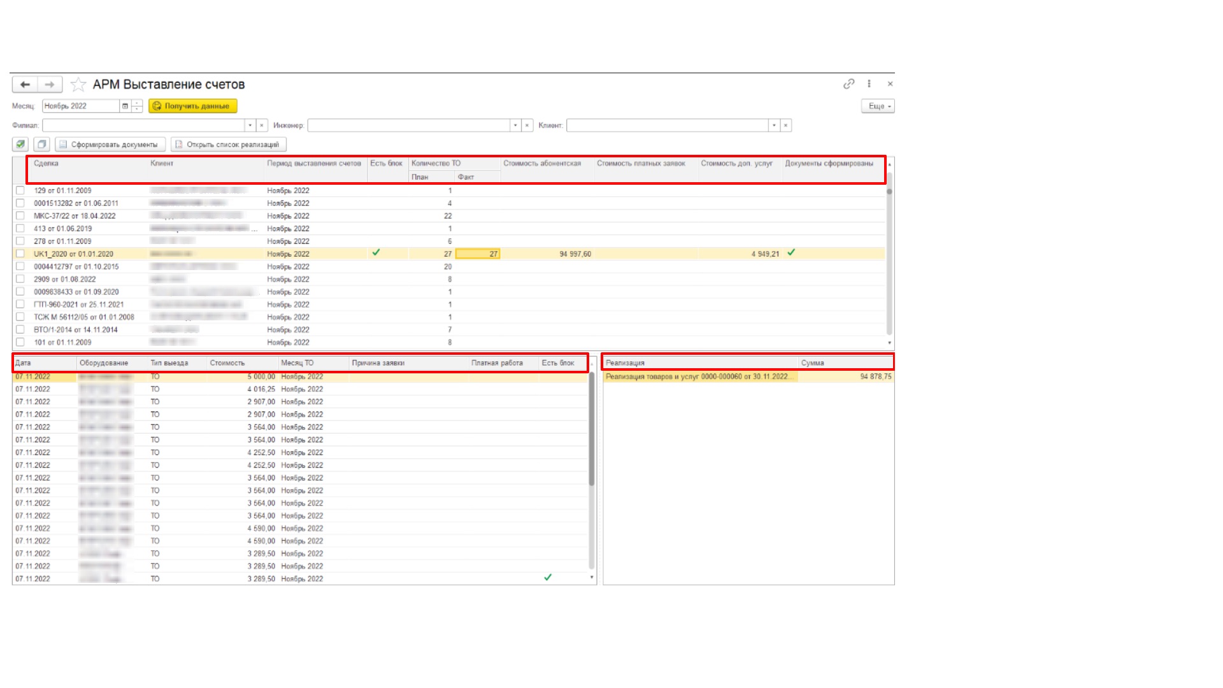The image size is (1223, 688).
Task: Close the АРМ Выставление счетов form
Action: click(890, 83)
